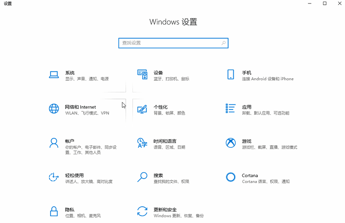This screenshot has height=223, width=345.
Task: Click 查找我的文件、权限 description
Action: point(171,182)
